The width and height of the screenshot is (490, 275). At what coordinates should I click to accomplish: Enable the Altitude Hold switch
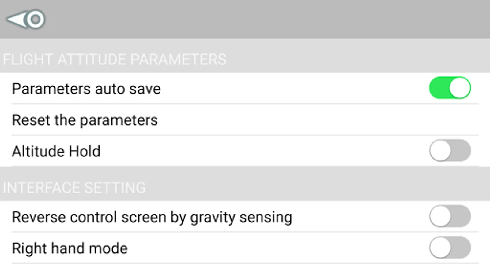click(x=450, y=150)
